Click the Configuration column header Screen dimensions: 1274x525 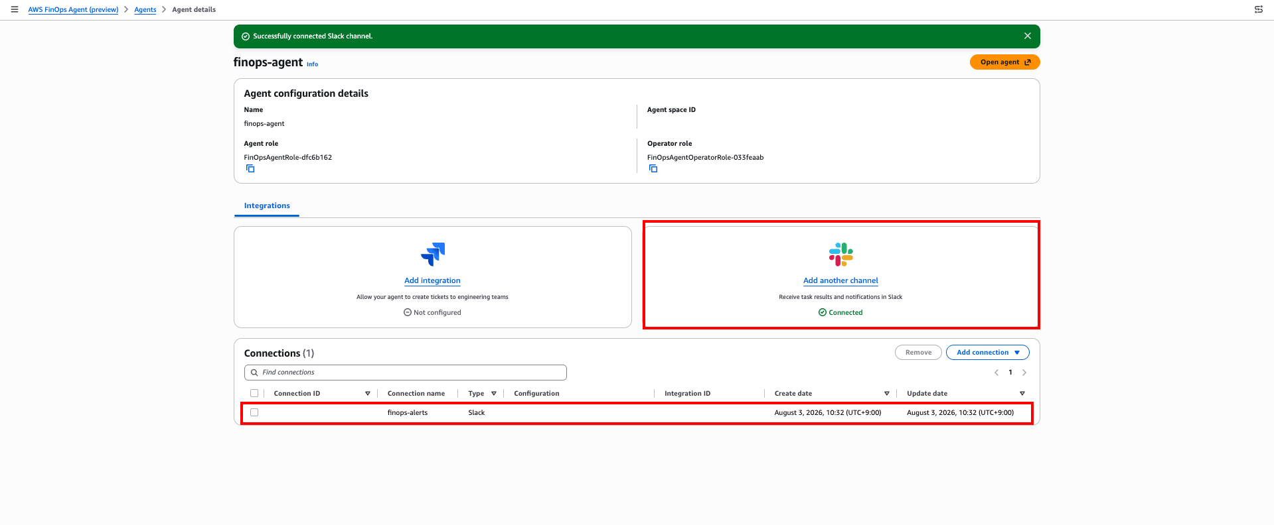(536, 394)
